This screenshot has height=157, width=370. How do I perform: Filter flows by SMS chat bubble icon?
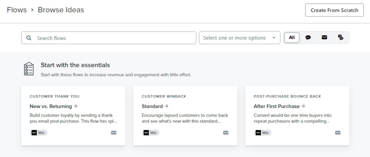pos(308,37)
